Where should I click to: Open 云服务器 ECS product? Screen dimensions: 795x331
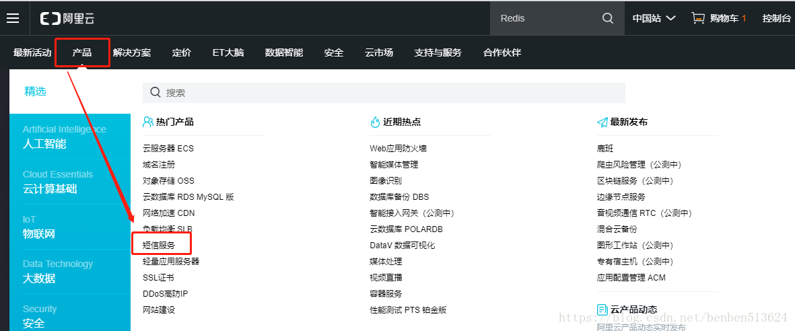click(x=168, y=149)
